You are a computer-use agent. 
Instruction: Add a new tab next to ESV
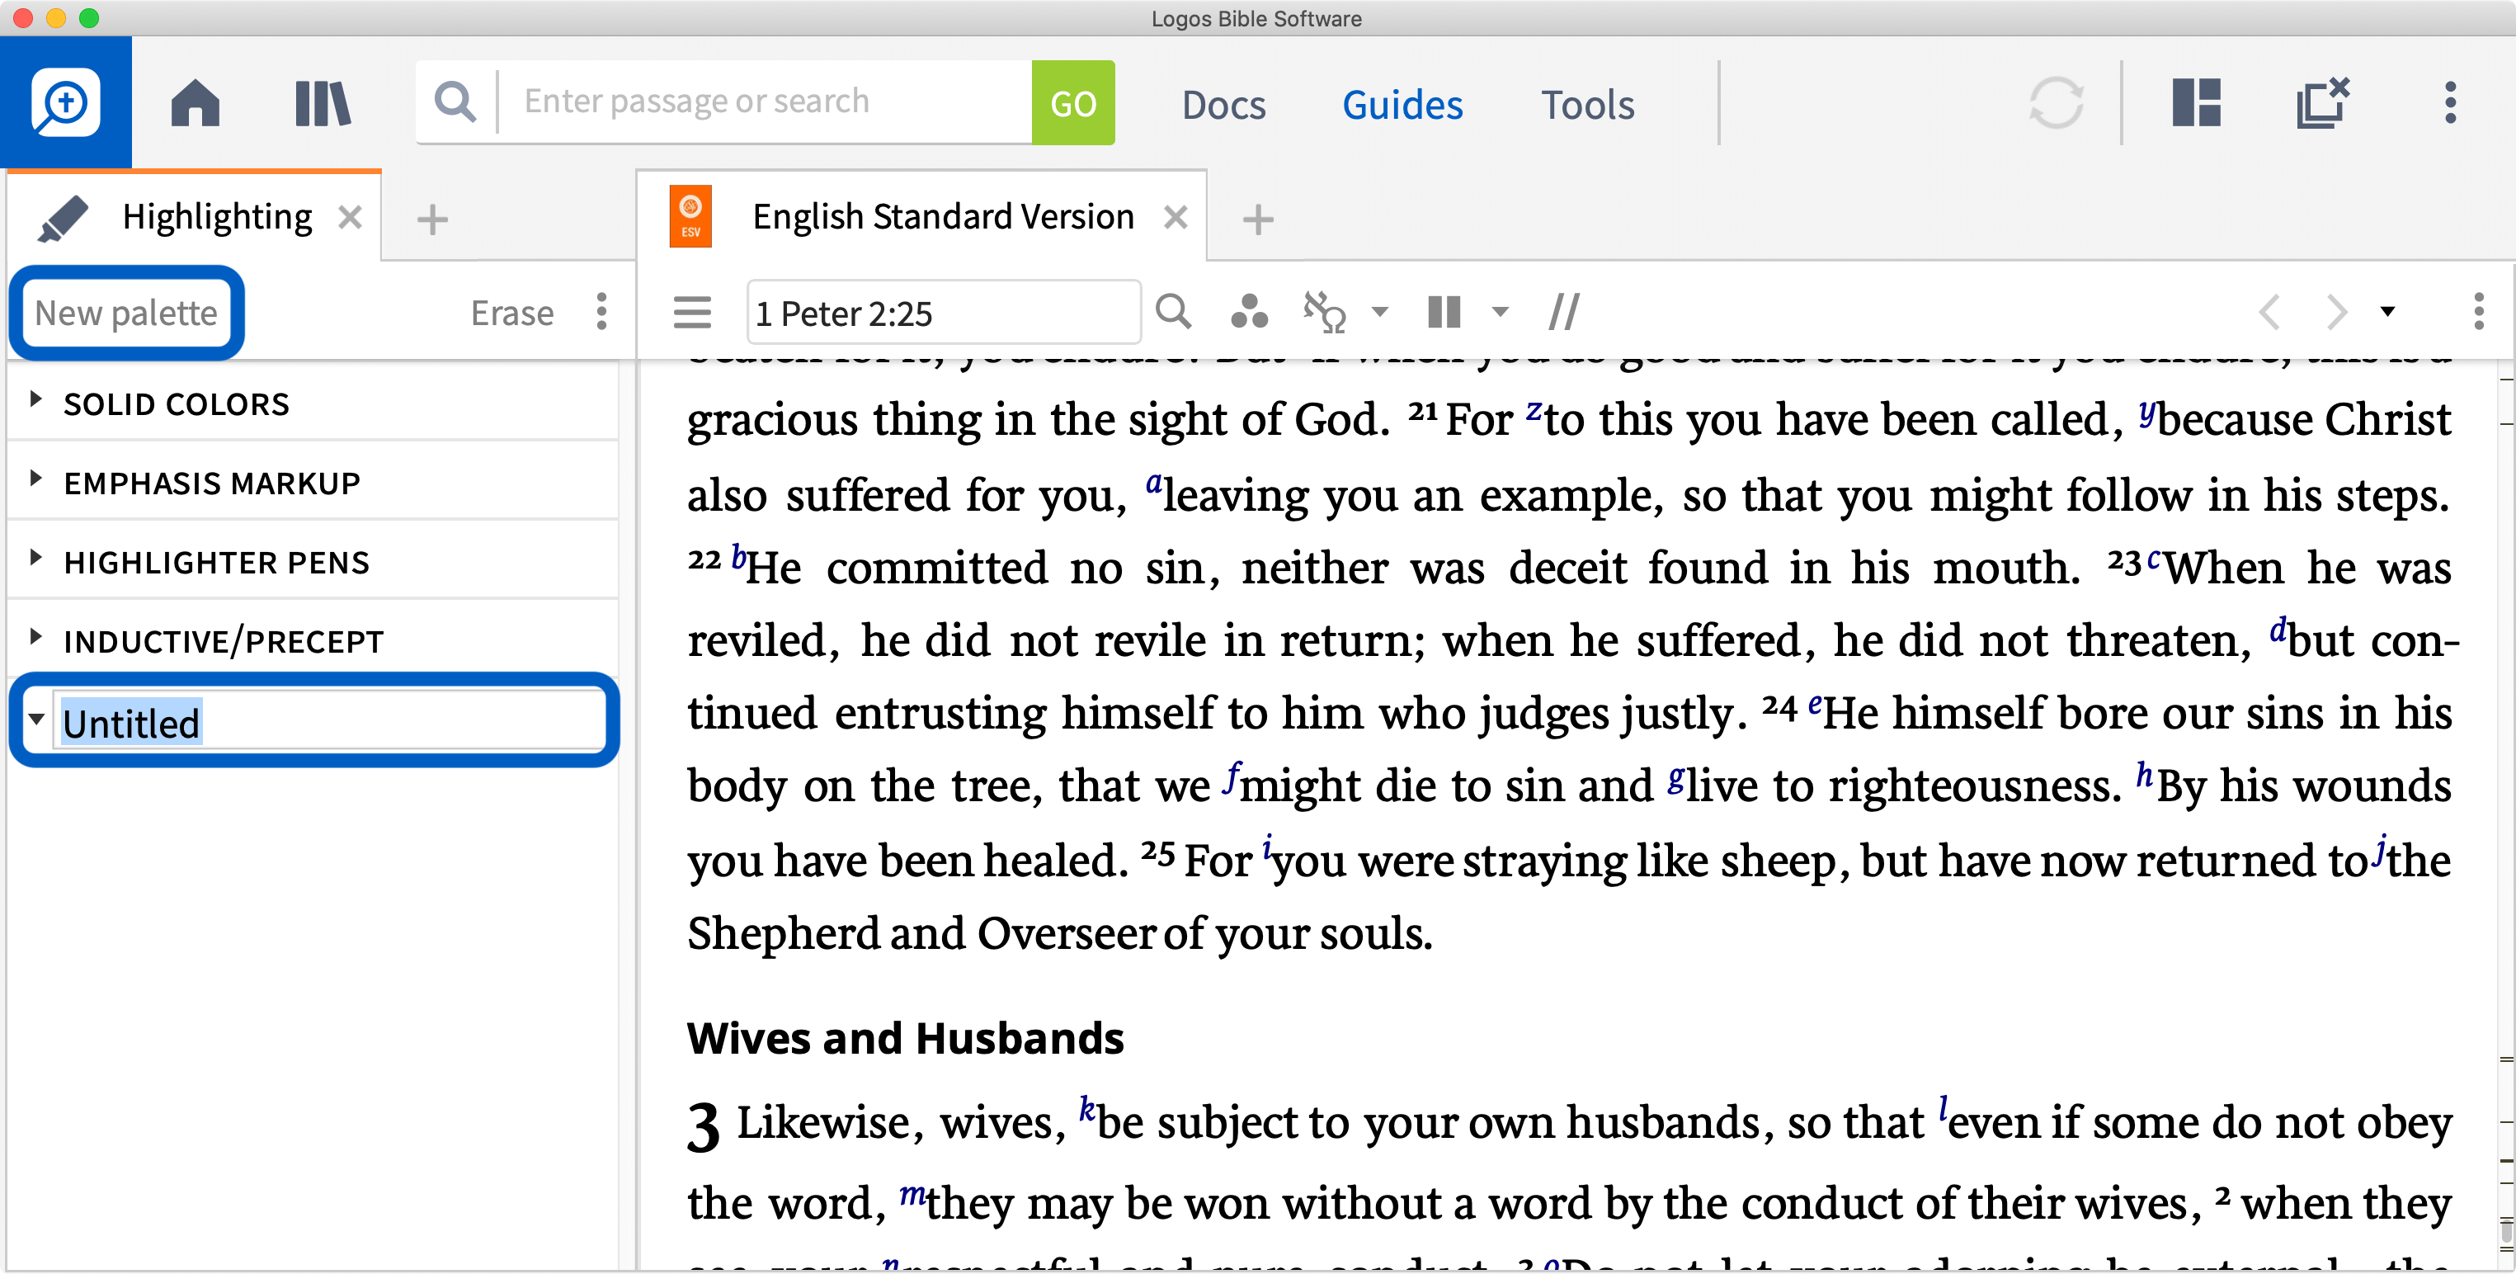(x=1258, y=219)
